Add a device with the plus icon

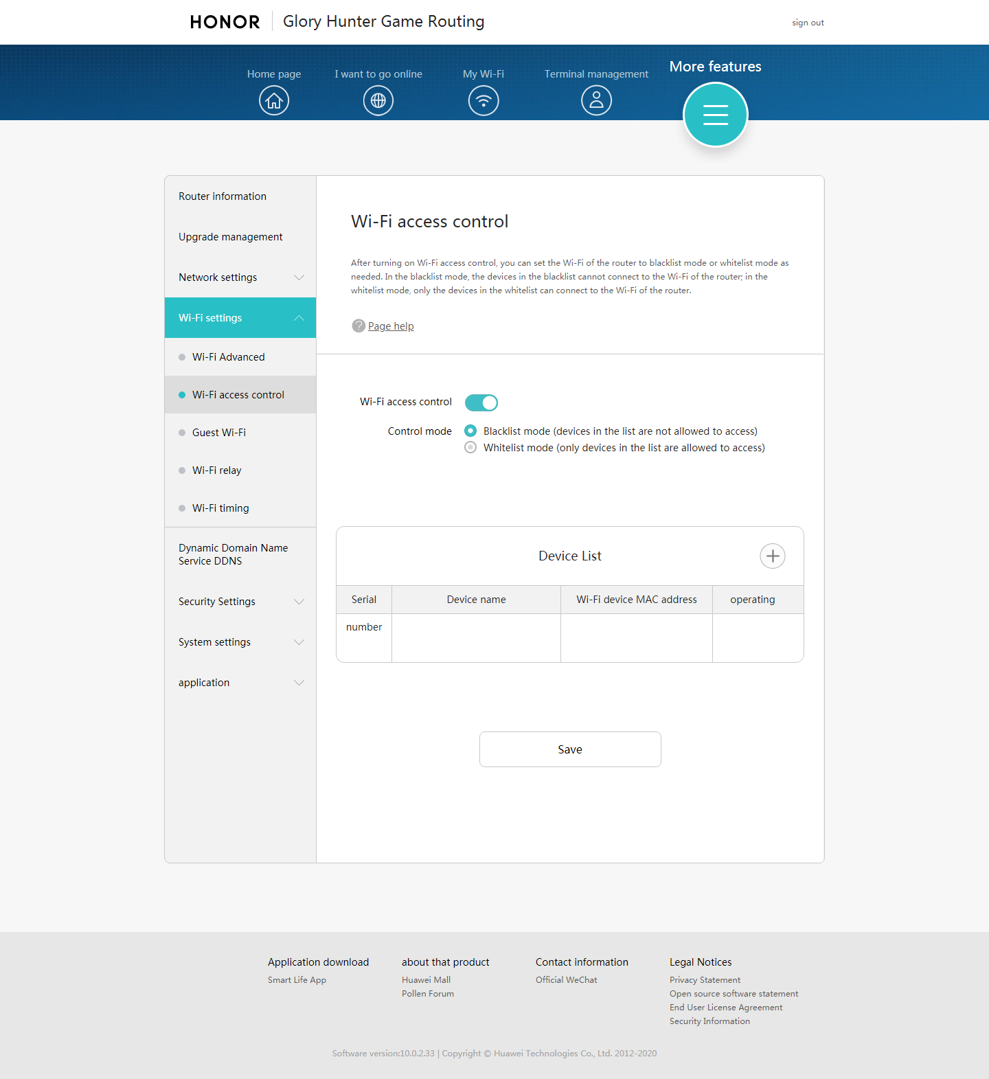(x=773, y=556)
